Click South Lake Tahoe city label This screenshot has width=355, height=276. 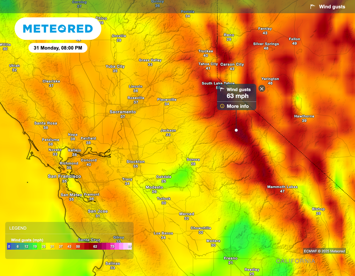coord(218,83)
